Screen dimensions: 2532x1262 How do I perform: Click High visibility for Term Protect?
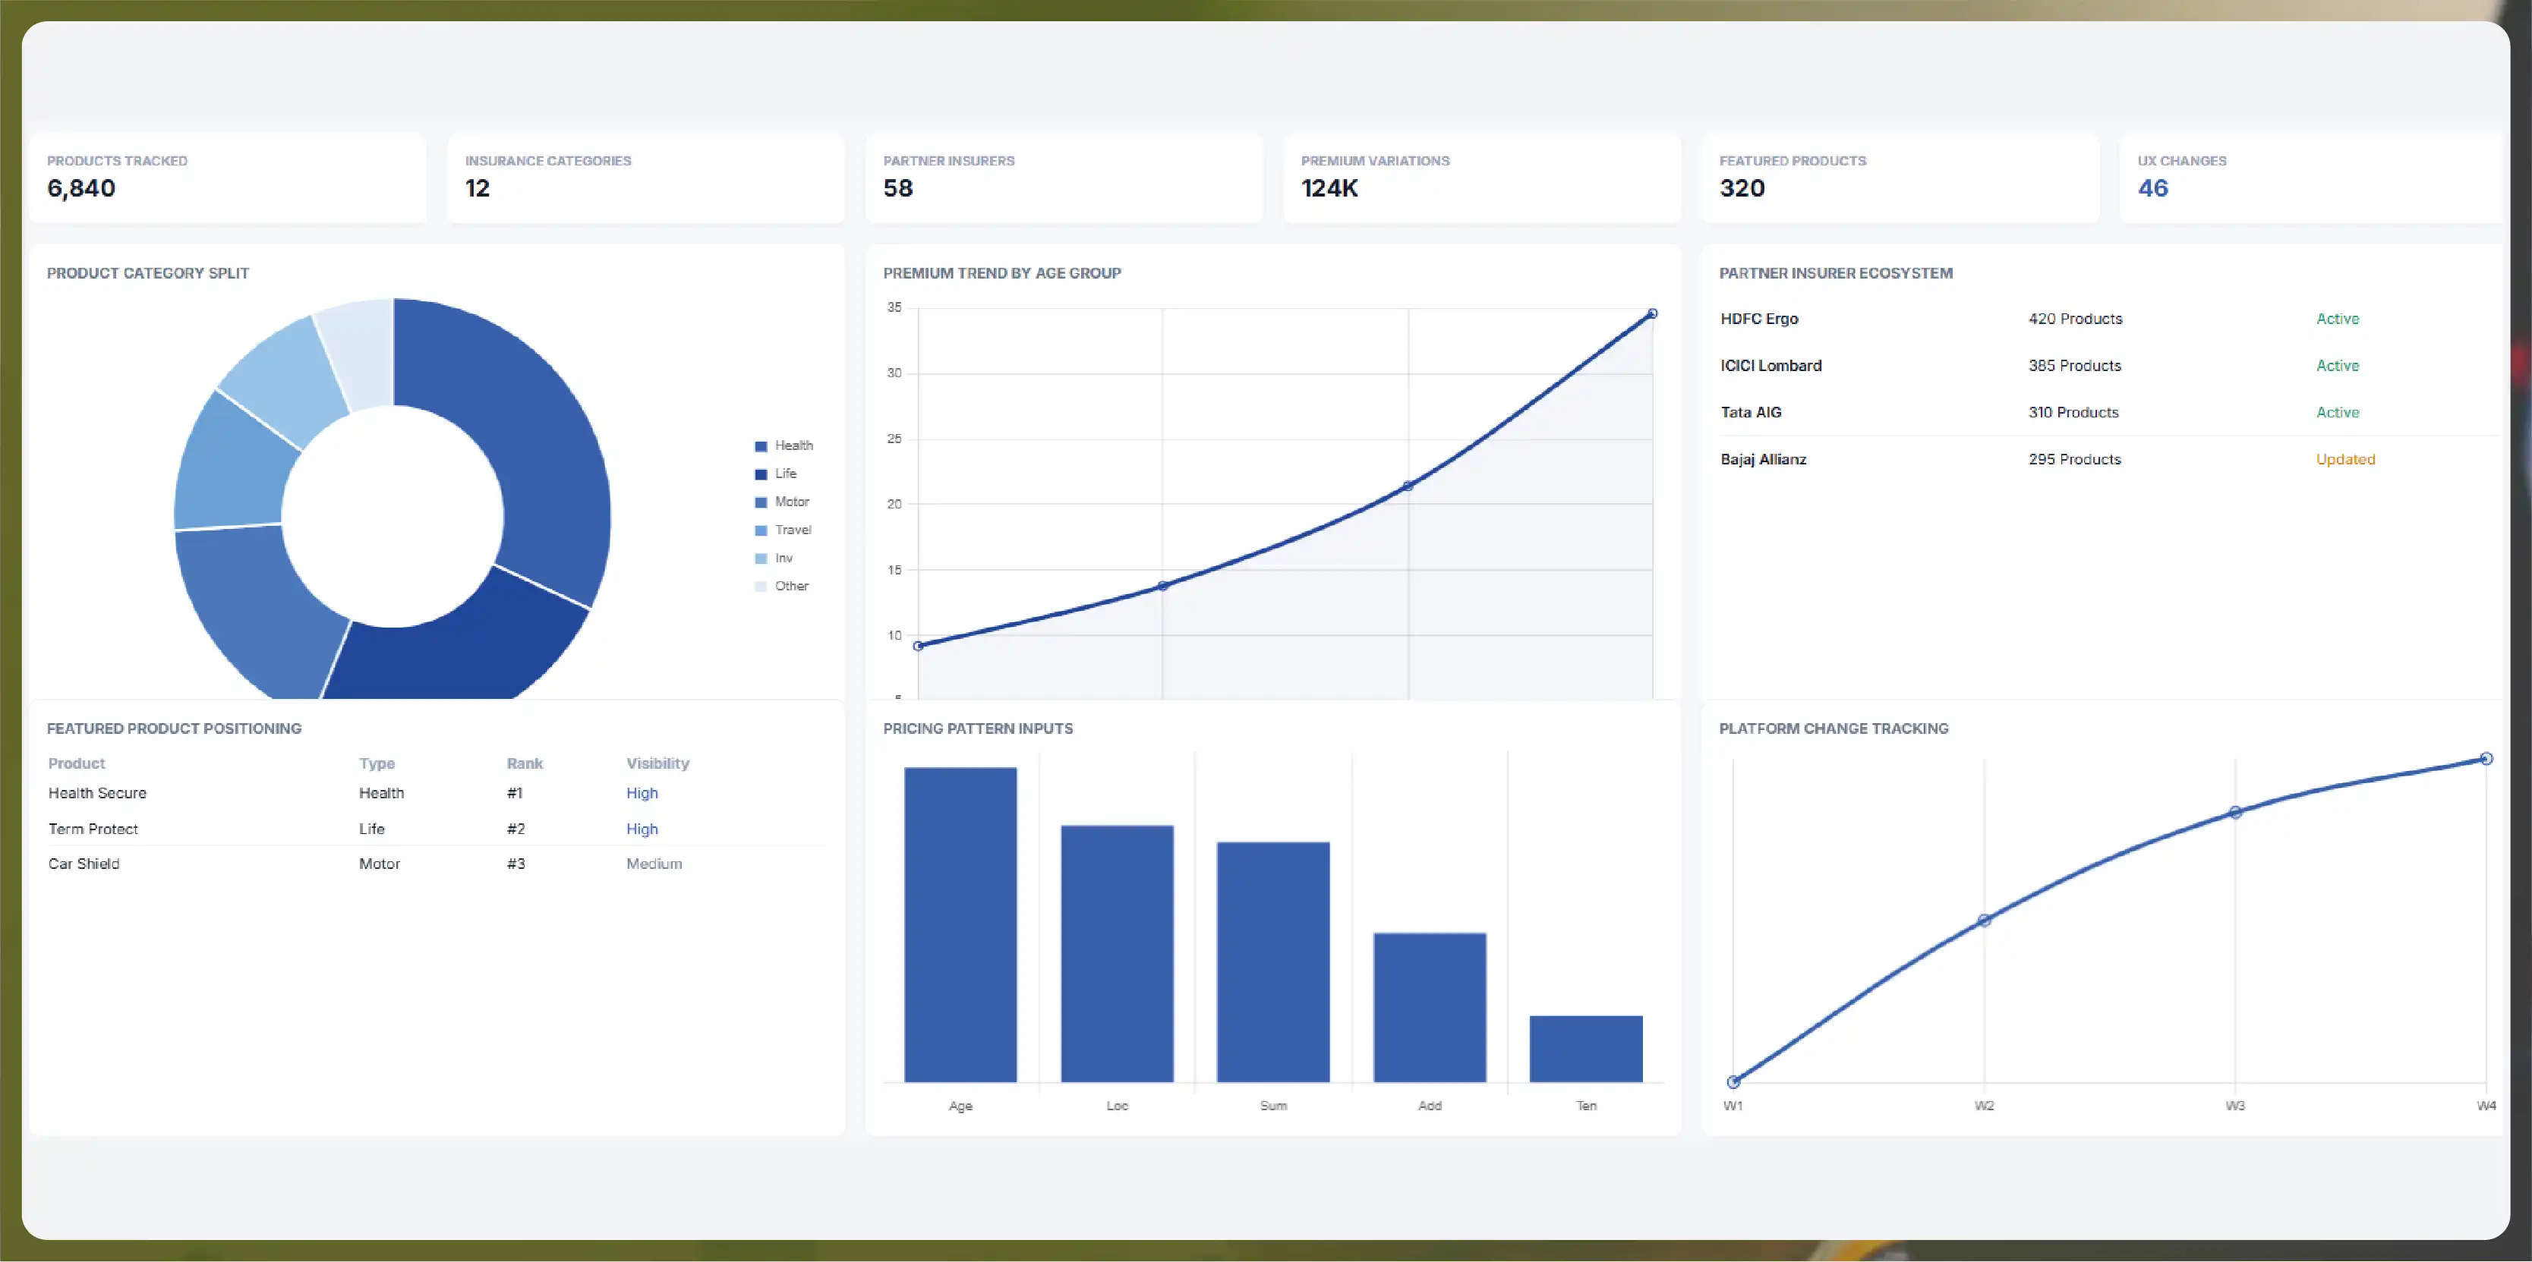[642, 829]
